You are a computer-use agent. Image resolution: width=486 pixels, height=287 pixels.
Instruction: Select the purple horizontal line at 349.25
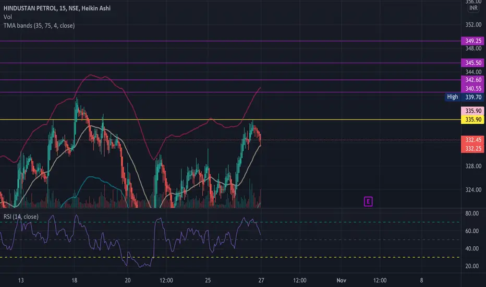tap(230, 41)
